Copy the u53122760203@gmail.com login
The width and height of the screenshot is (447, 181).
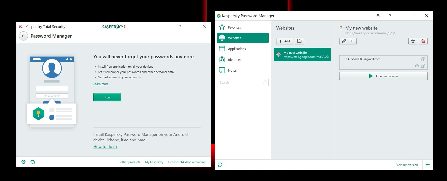pyautogui.click(x=423, y=59)
